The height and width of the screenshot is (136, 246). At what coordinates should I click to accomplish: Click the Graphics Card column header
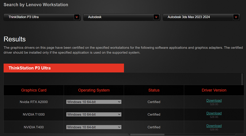coord(34,90)
